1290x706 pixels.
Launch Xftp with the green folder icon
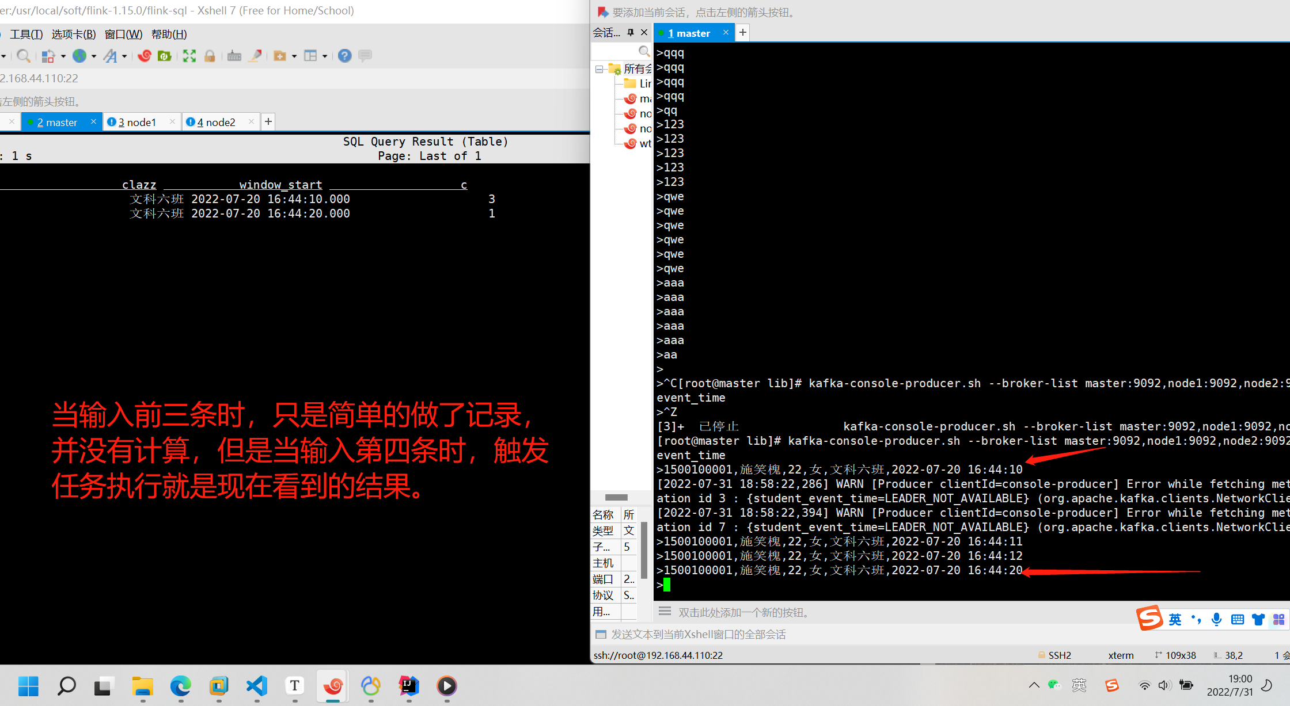[165, 56]
